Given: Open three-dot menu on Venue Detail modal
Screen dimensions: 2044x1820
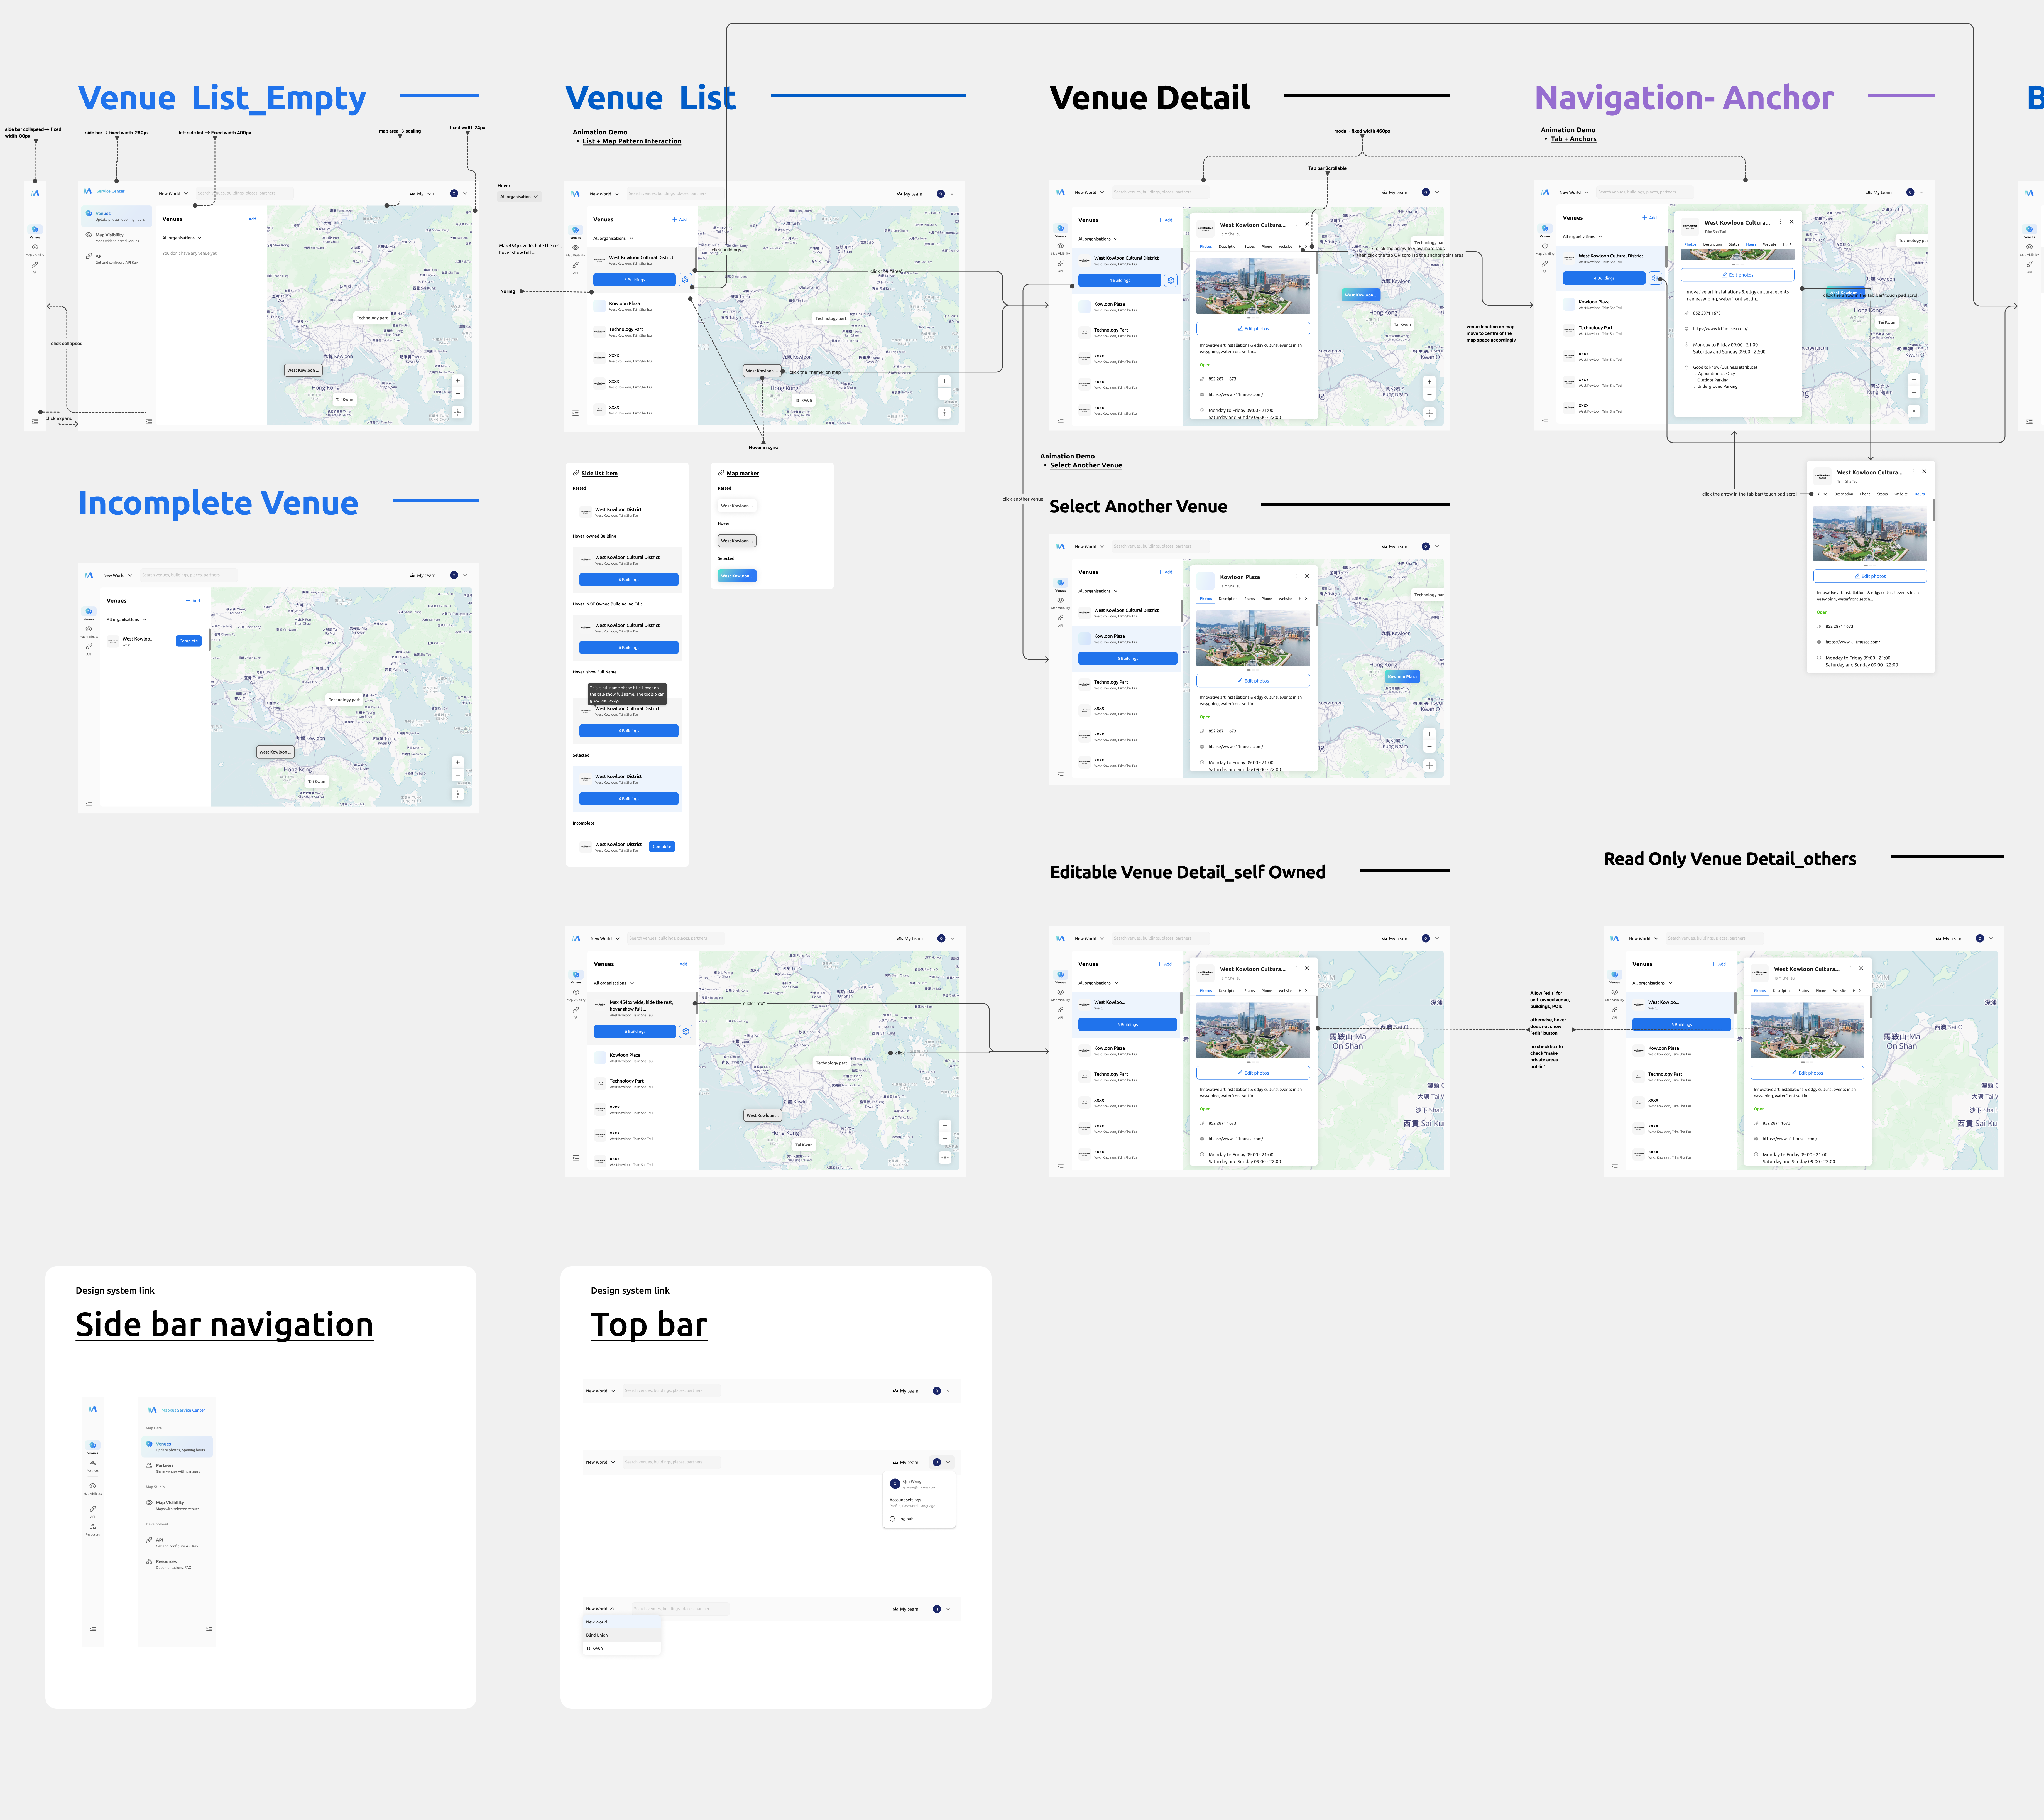Looking at the screenshot, I should [1296, 224].
